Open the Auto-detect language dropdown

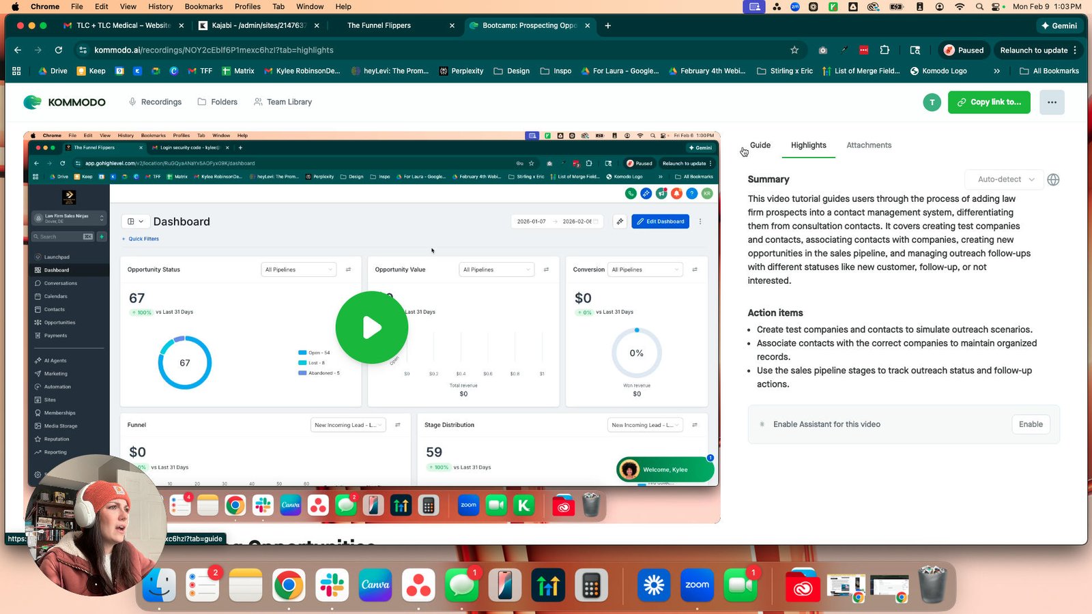point(1004,179)
